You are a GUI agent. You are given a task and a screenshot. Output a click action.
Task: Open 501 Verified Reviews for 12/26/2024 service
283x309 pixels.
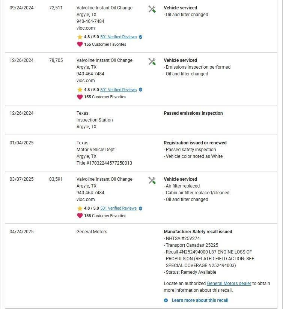[118, 90]
